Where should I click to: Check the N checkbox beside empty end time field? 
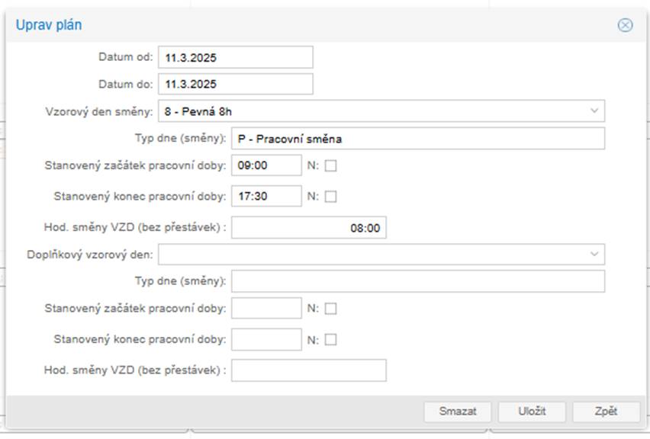330,339
